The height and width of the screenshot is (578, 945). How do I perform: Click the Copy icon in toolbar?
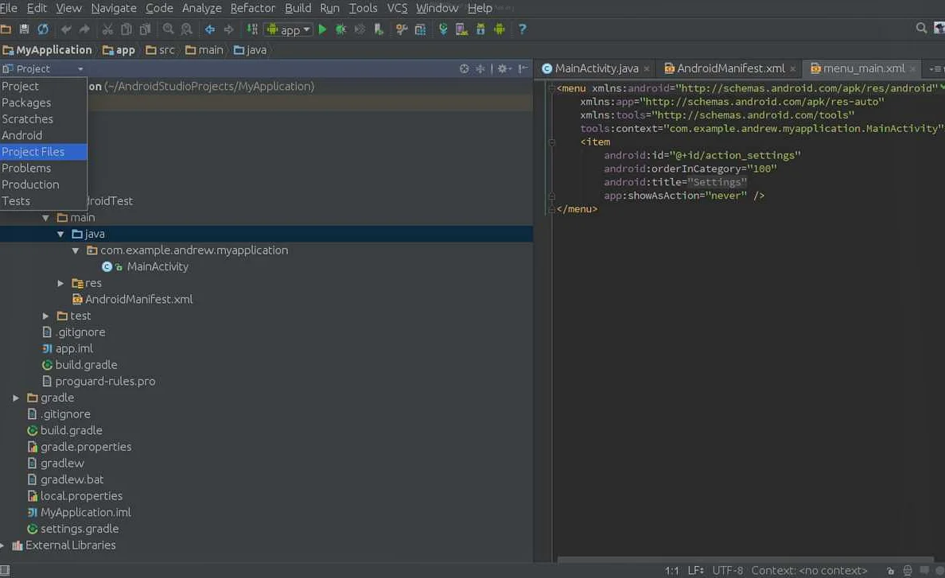click(x=126, y=29)
